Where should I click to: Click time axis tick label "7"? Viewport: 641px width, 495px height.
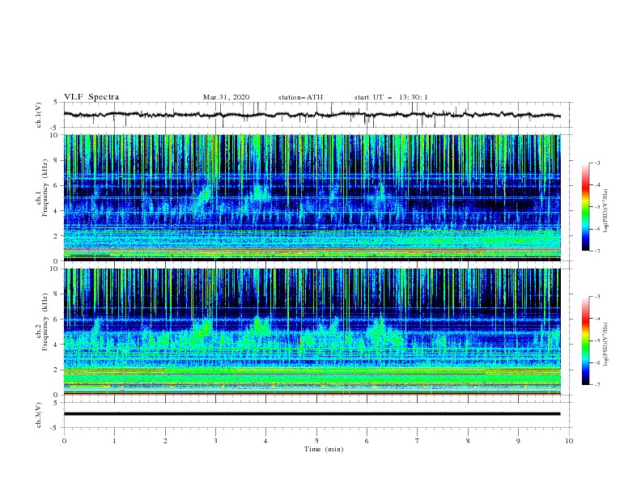tap(418, 441)
